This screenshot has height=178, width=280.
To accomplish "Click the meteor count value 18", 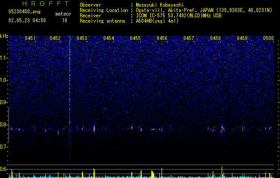I will pyautogui.click(x=65, y=20).
